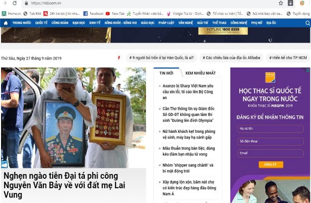Click the photo gallery icon on the main image
The width and height of the screenshot is (311, 203).
[x=4, y=165]
